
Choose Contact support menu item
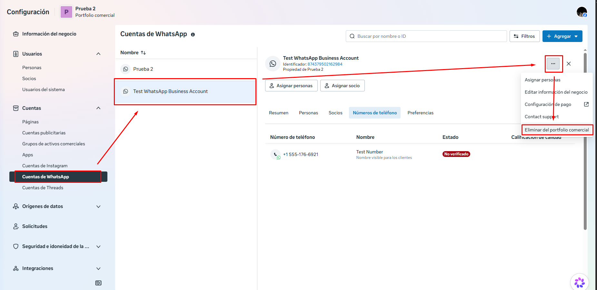557,117
